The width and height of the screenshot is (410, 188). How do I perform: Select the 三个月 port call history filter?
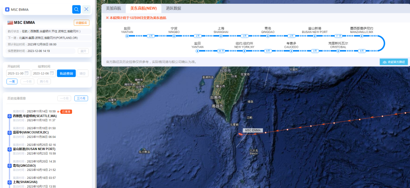pyautogui.click(x=81, y=98)
